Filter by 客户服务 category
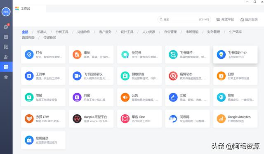 click(x=106, y=32)
